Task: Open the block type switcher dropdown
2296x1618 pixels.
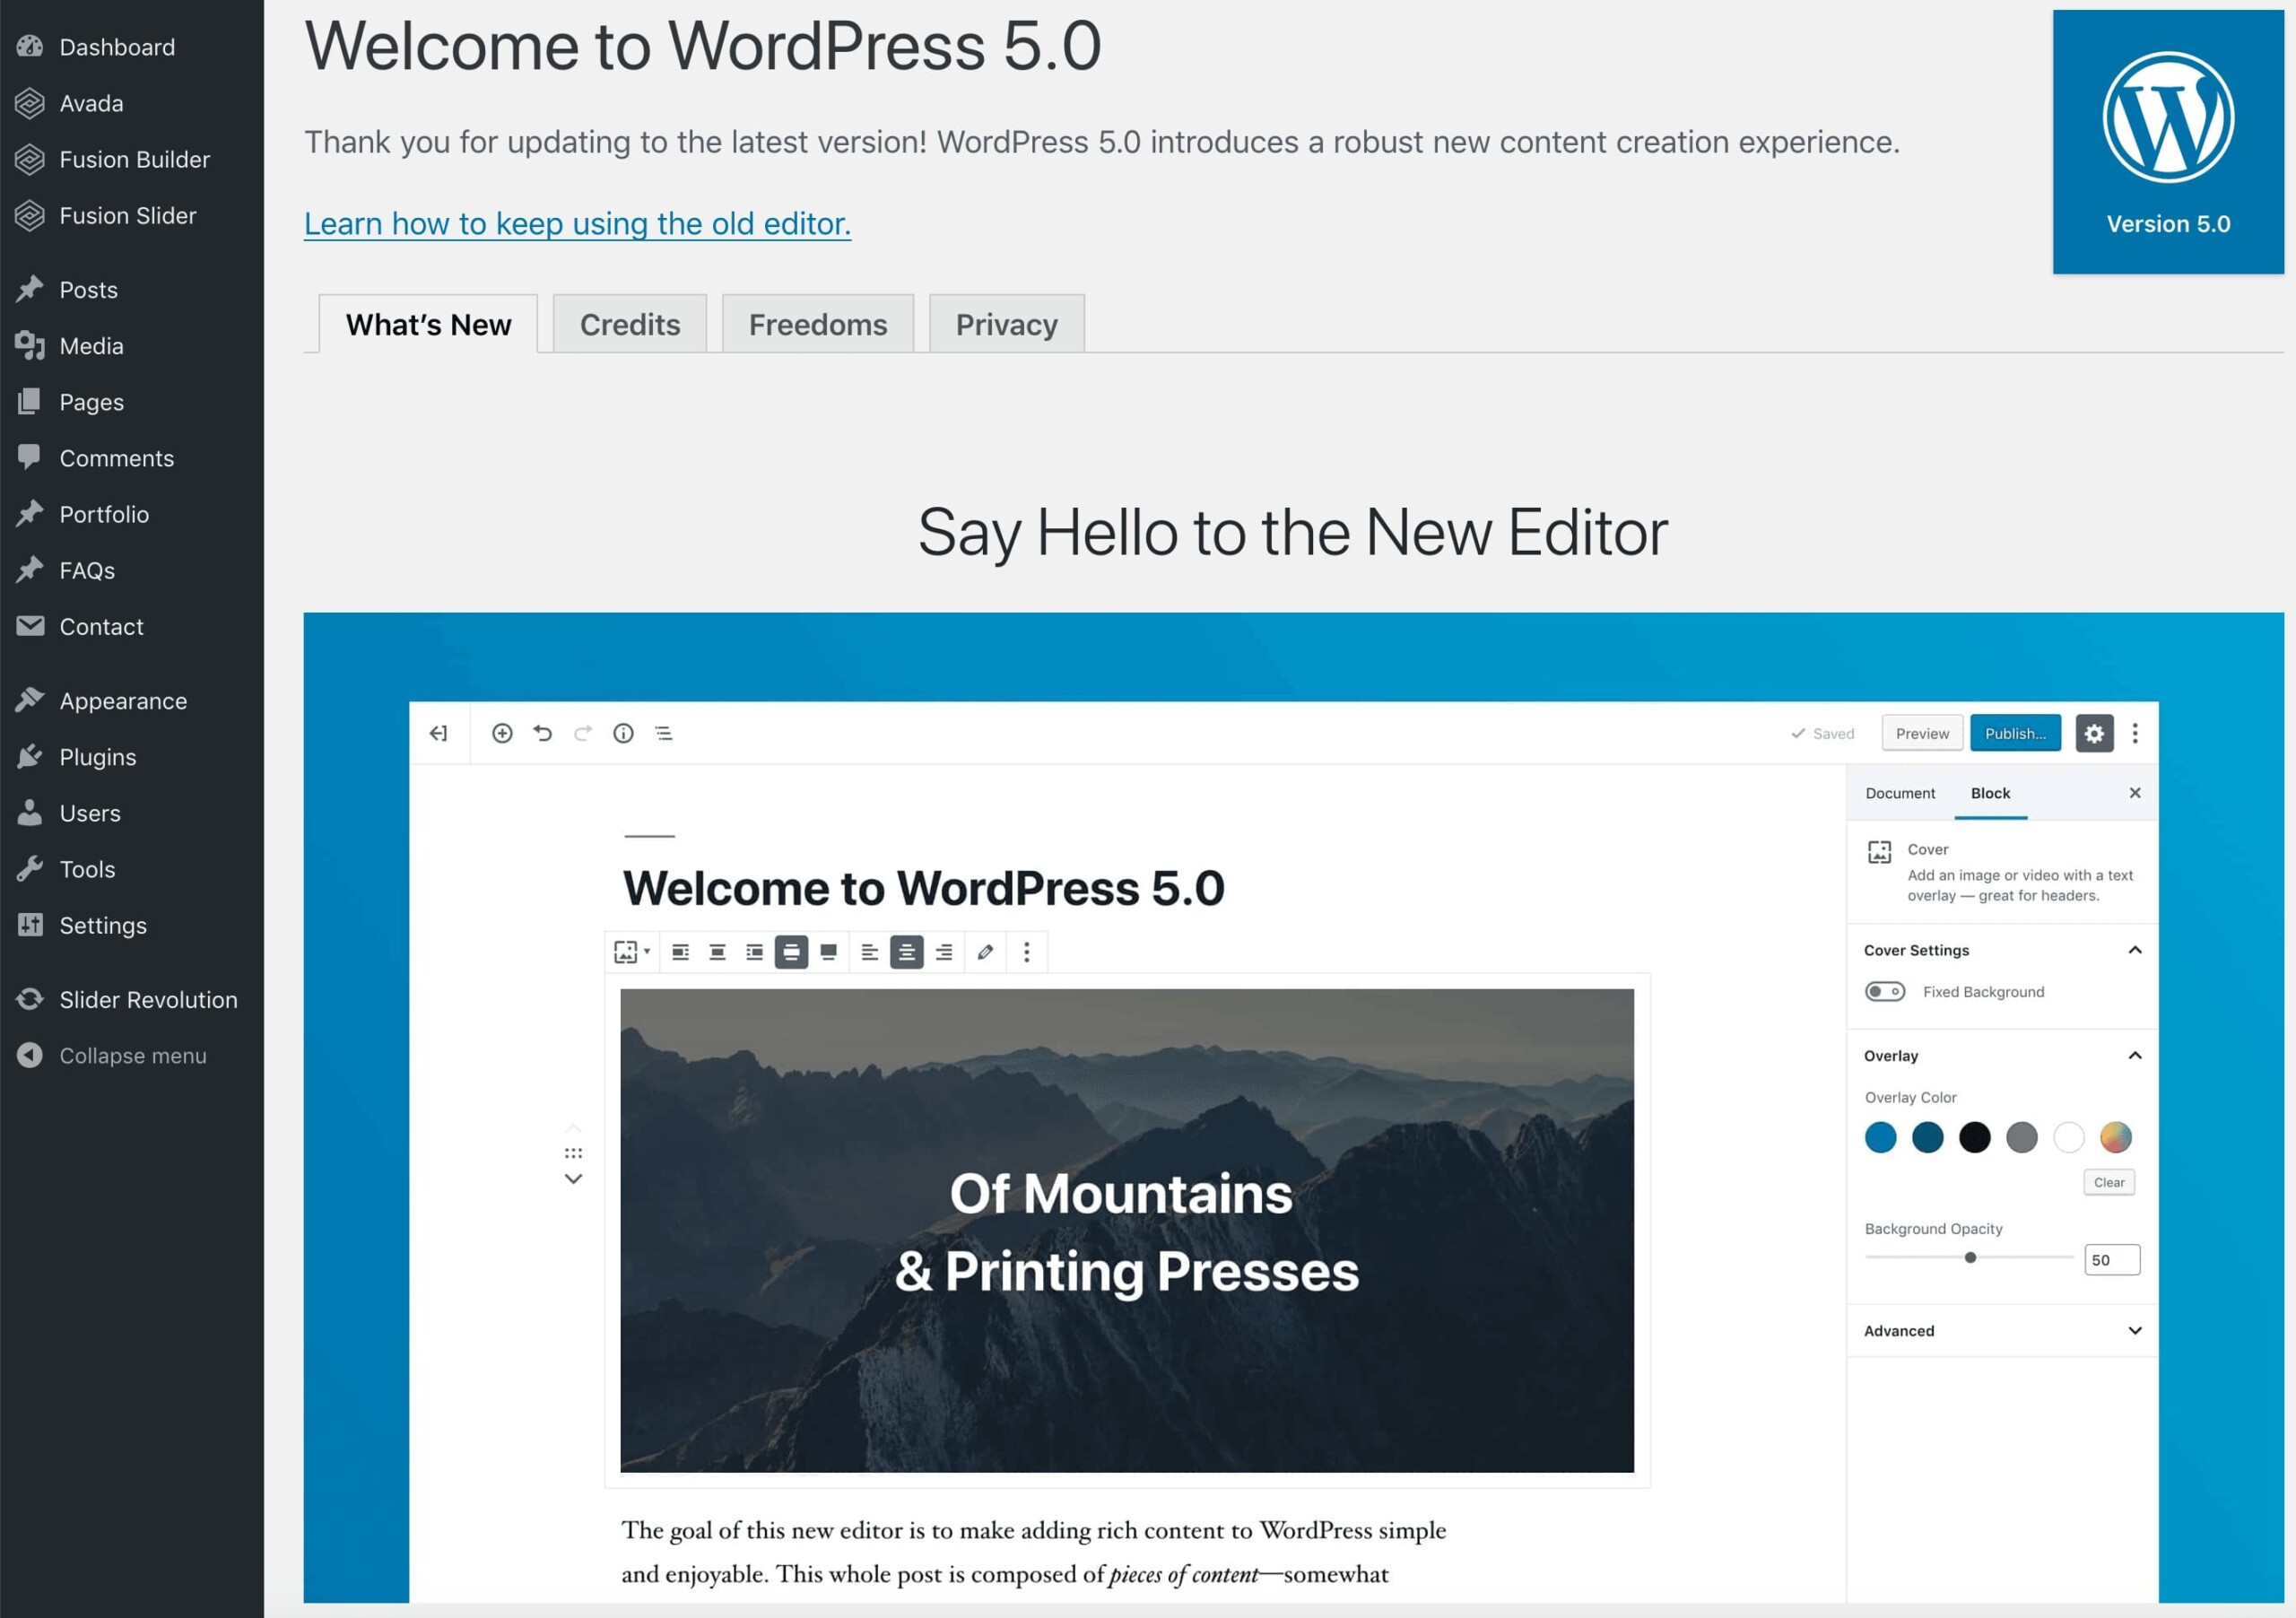Action: (x=632, y=952)
